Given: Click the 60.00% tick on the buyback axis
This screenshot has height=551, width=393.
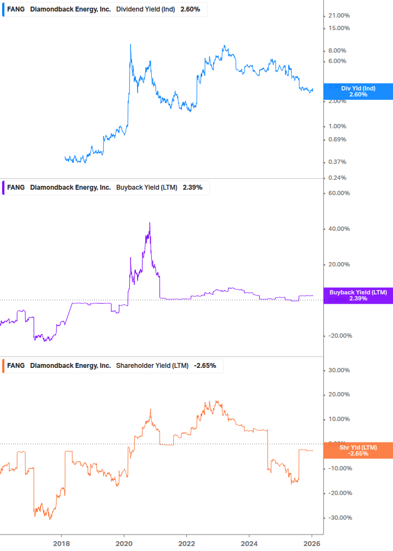Looking at the screenshot, I should click(338, 194).
